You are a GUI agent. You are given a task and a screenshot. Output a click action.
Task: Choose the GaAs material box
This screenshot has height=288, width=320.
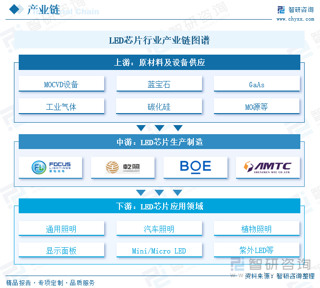257,84
